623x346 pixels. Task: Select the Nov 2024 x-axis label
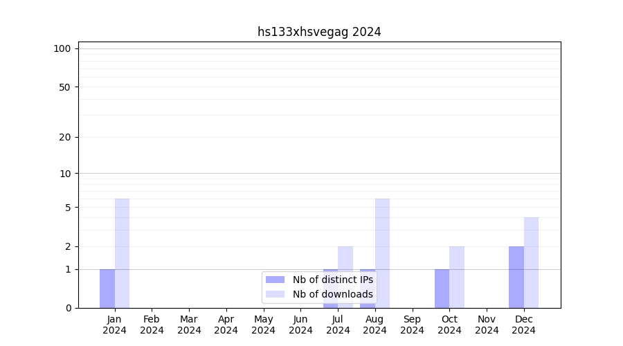click(x=487, y=325)
